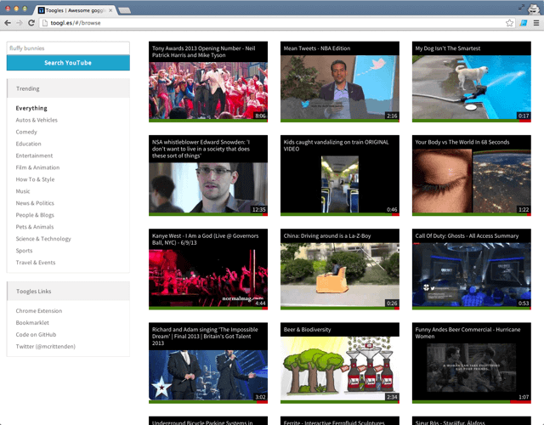The width and height of the screenshot is (544, 425).
Task: Focus the fluffy bunnies search field
Action: click(x=68, y=48)
